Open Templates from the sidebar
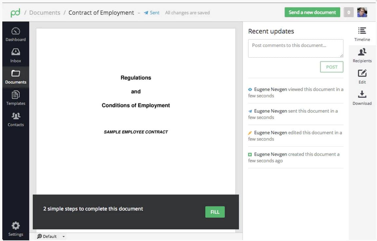Image resolution: width=377 pixels, height=241 pixels. point(16,98)
